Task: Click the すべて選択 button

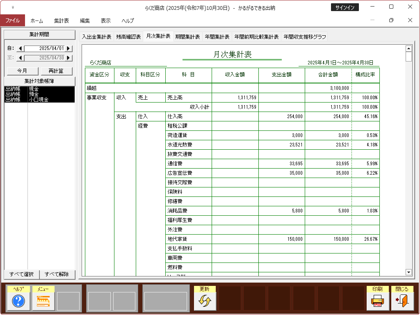Action: (22, 274)
